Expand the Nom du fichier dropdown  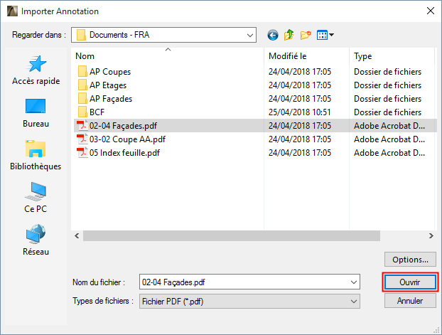pyautogui.click(x=354, y=282)
